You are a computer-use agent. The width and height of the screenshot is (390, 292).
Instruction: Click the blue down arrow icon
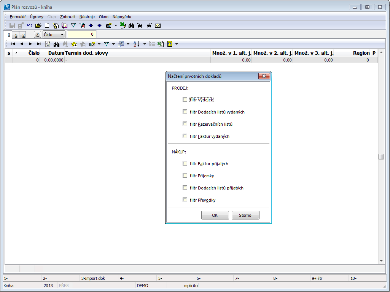pos(99,25)
